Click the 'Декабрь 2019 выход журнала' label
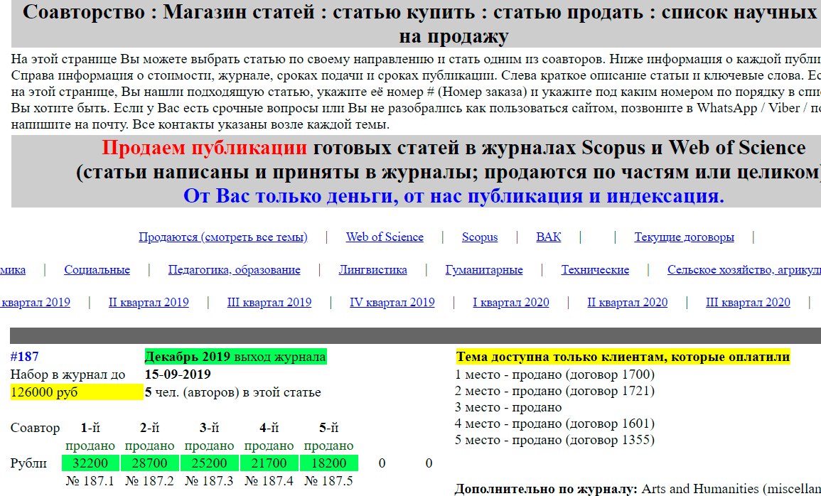This screenshot has height=496, width=821. point(235,357)
